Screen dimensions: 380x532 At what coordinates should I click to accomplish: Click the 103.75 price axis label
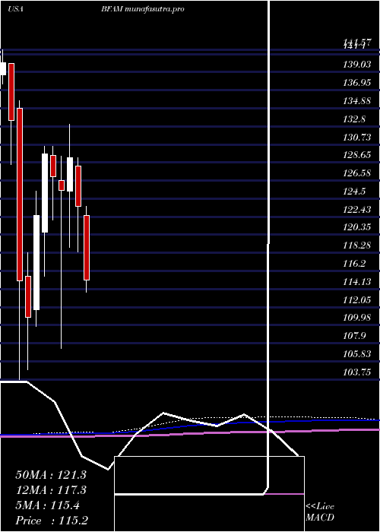pyautogui.click(x=357, y=372)
